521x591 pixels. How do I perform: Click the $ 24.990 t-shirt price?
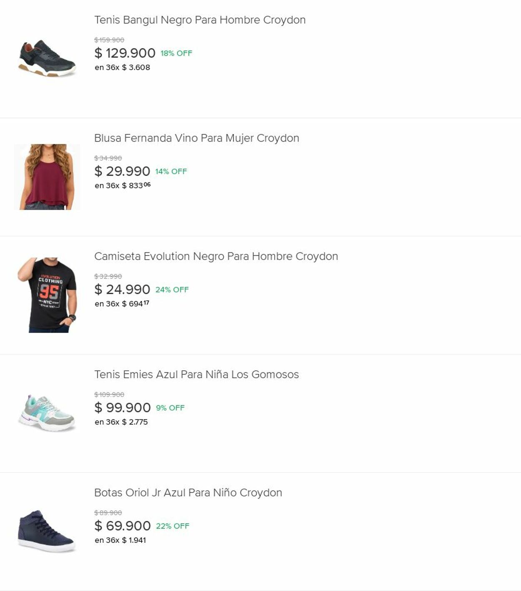click(122, 290)
